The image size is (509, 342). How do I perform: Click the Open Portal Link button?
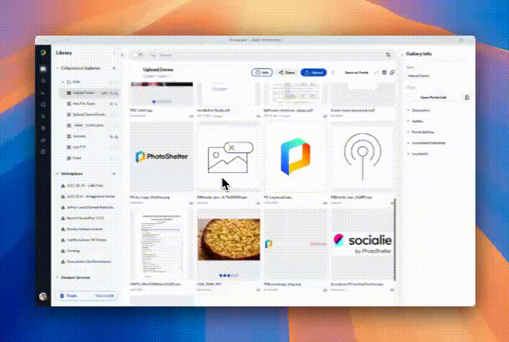click(x=433, y=98)
